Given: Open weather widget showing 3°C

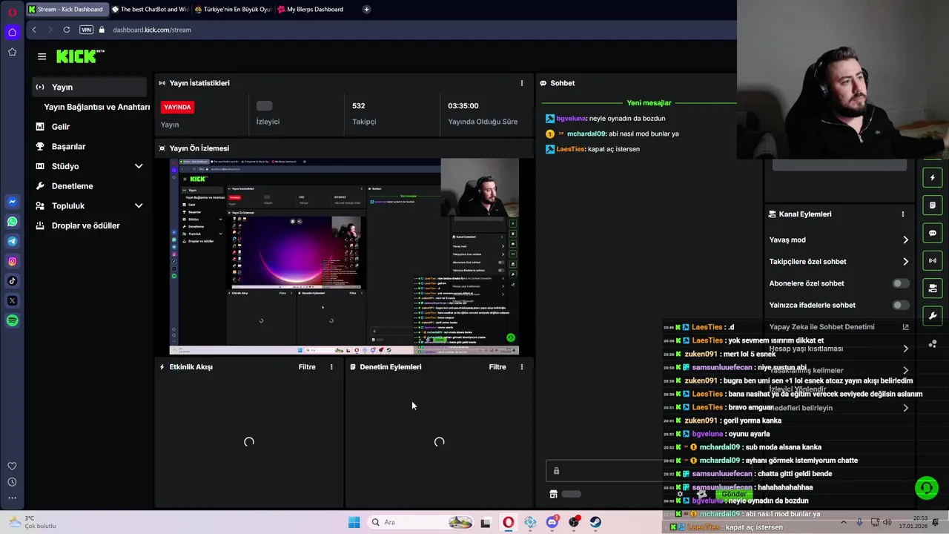Looking at the screenshot, I should 31,522.
